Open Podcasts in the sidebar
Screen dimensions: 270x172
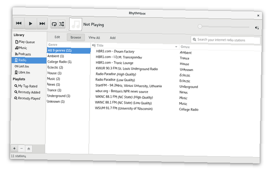[x=23, y=54]
